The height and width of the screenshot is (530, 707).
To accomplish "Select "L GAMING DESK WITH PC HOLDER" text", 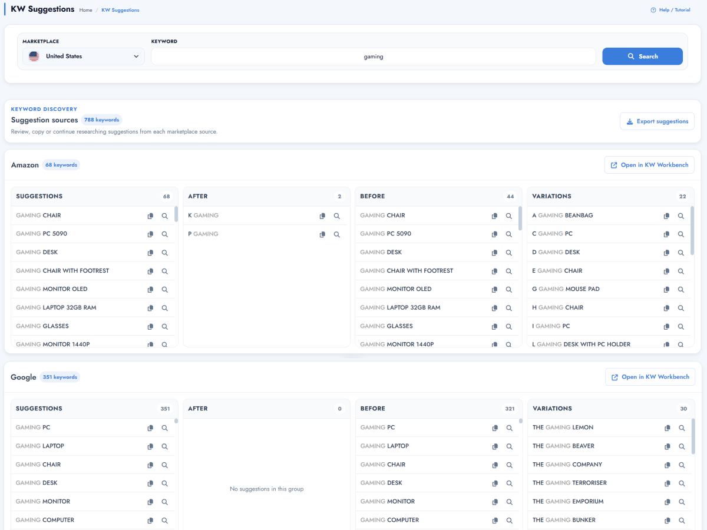I will (x=582, y=344).
